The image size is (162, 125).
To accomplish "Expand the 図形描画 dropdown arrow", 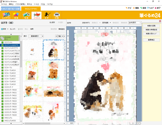I will tap(110, 23).
